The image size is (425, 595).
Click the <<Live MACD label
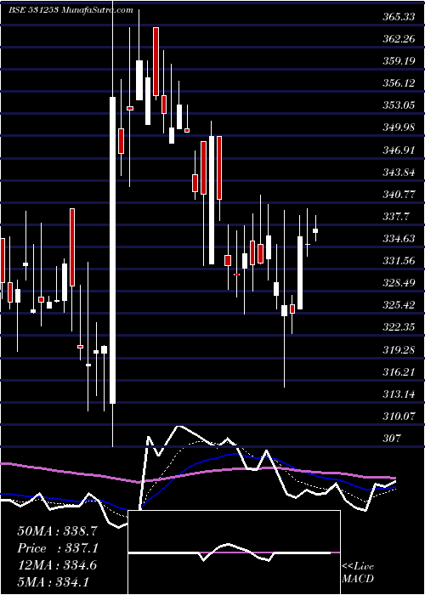(x=358, y=573)
